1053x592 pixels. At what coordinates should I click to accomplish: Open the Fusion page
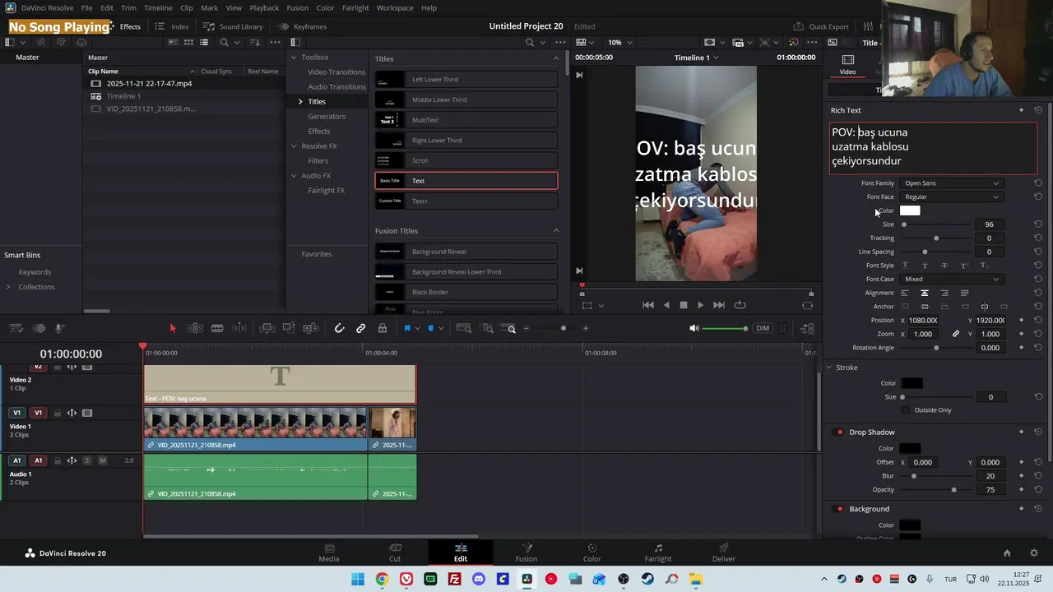coord(526,553)
